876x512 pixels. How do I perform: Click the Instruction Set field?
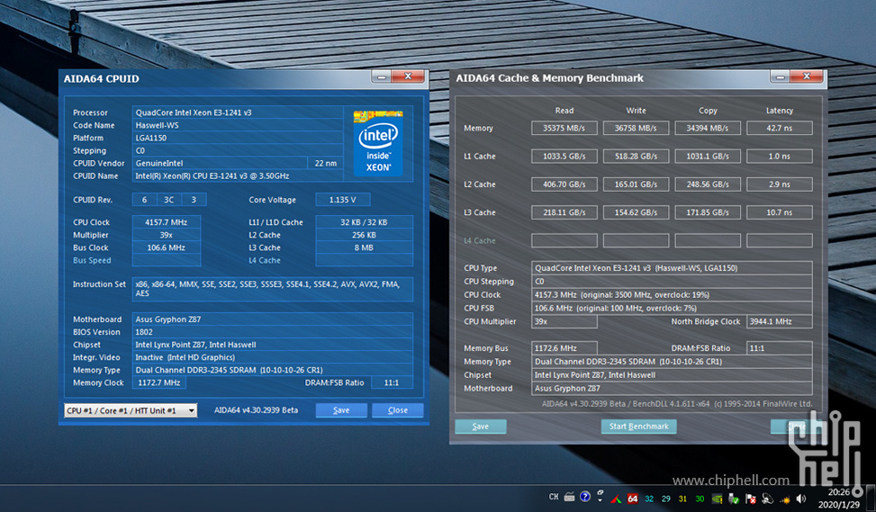point(273,289)
